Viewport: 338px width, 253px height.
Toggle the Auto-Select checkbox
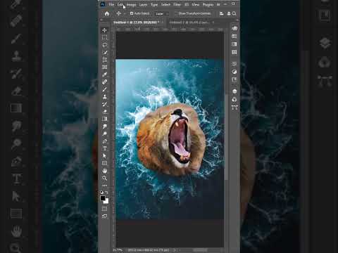pos(132,13)
